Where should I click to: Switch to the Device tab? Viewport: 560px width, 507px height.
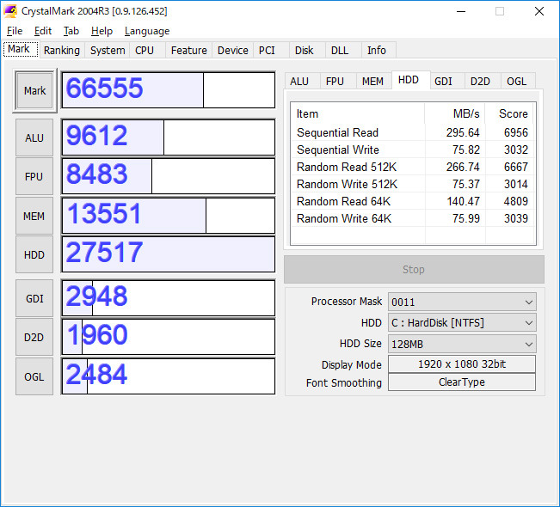[233, 51]
